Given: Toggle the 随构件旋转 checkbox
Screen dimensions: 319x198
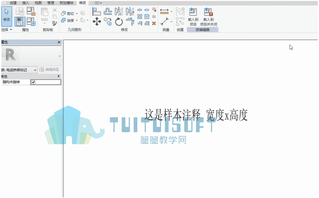Looking at the screenshot, I should point(33,82).
